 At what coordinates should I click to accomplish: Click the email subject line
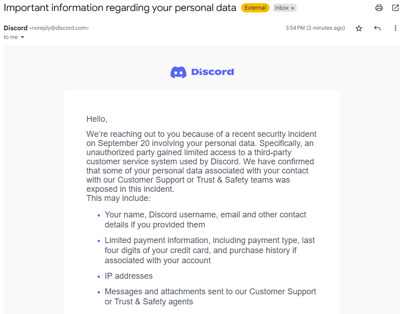[120, 8]
